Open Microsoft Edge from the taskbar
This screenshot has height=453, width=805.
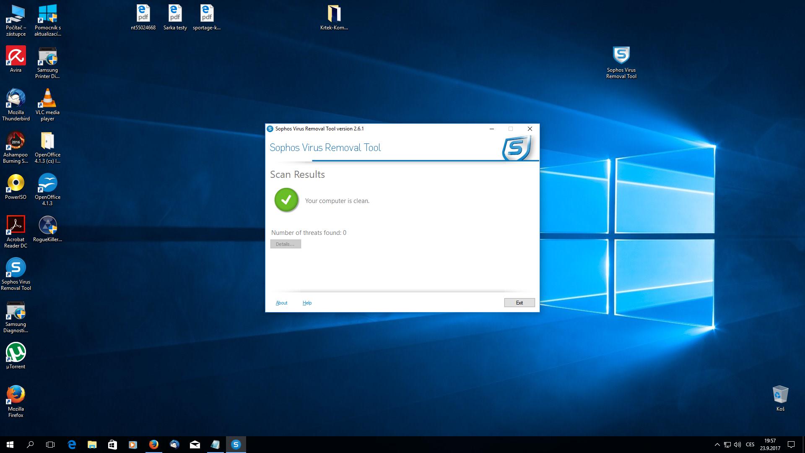click(72, 445)
